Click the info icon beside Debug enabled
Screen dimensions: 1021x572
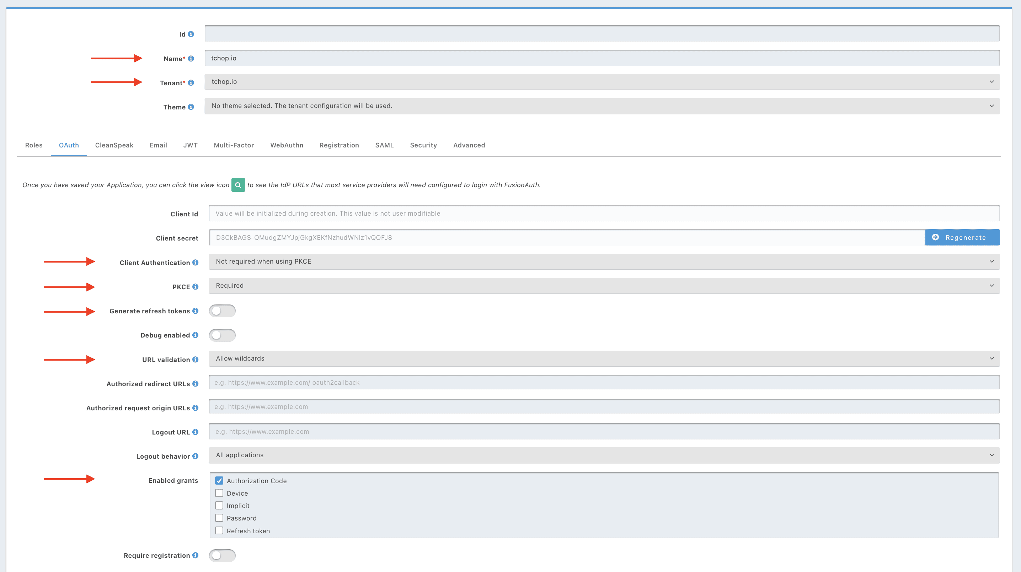[195, 335]
